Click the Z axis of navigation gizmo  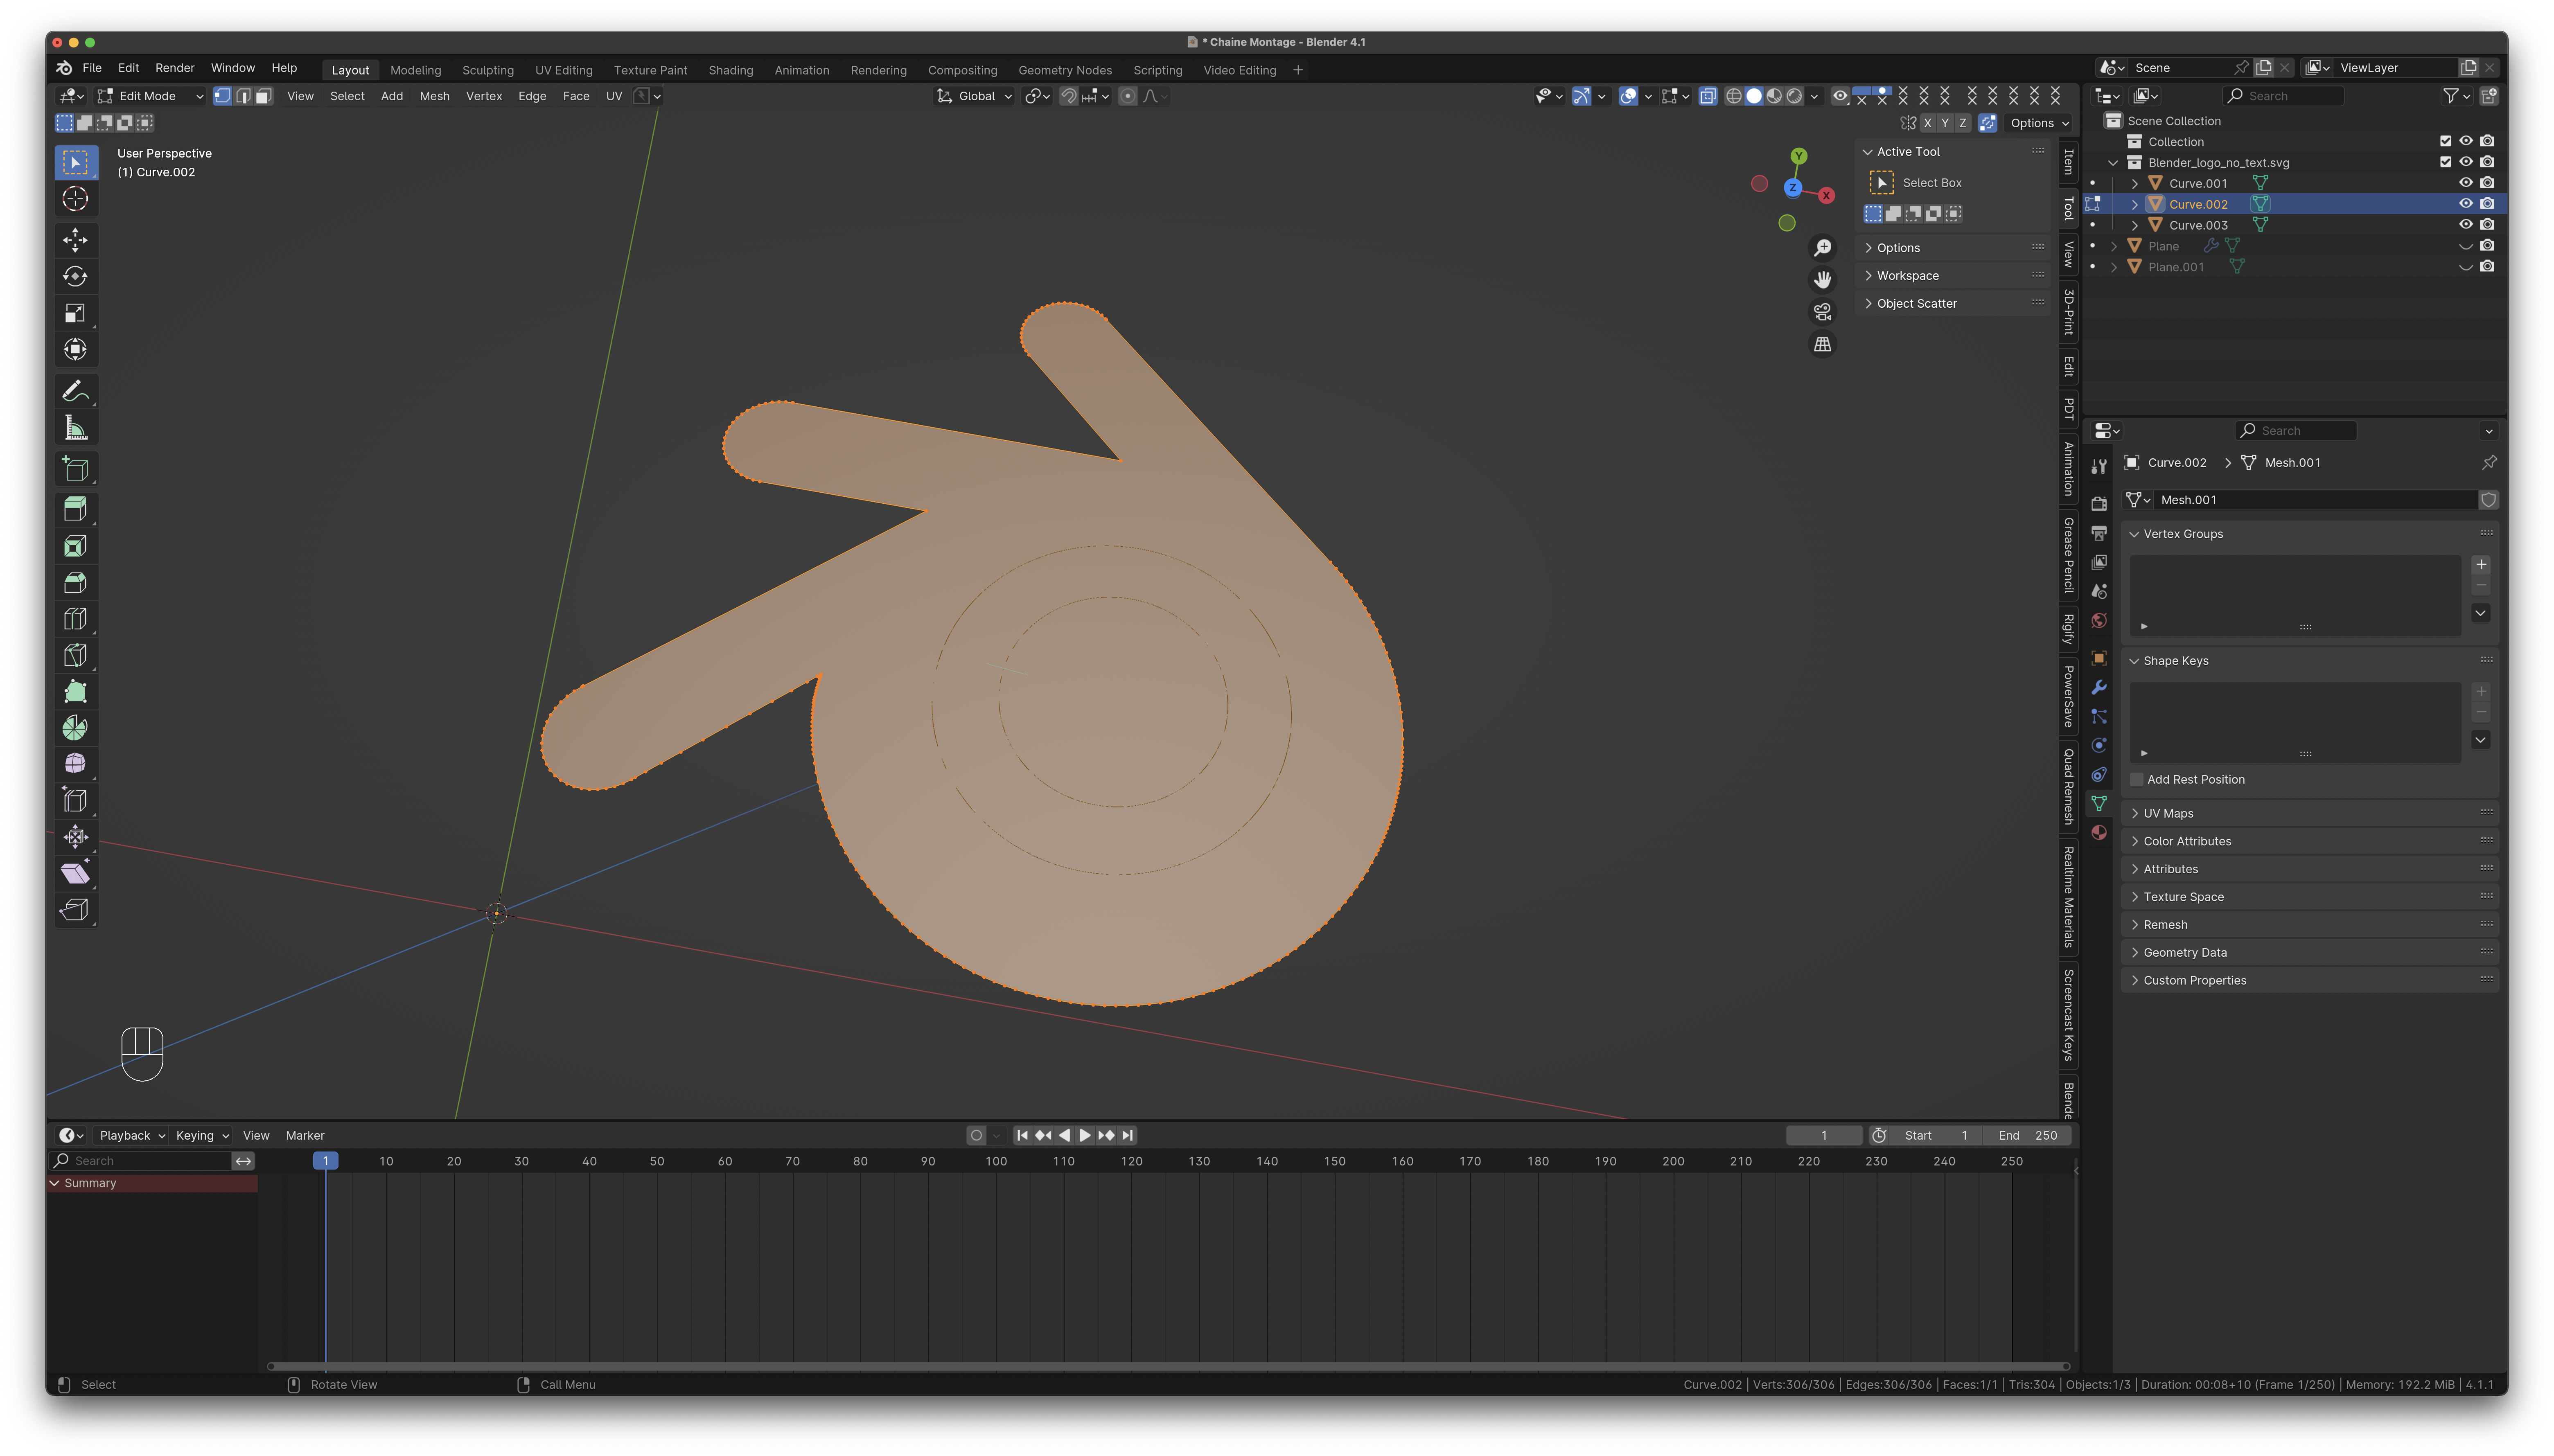(x=1793, y=188)
